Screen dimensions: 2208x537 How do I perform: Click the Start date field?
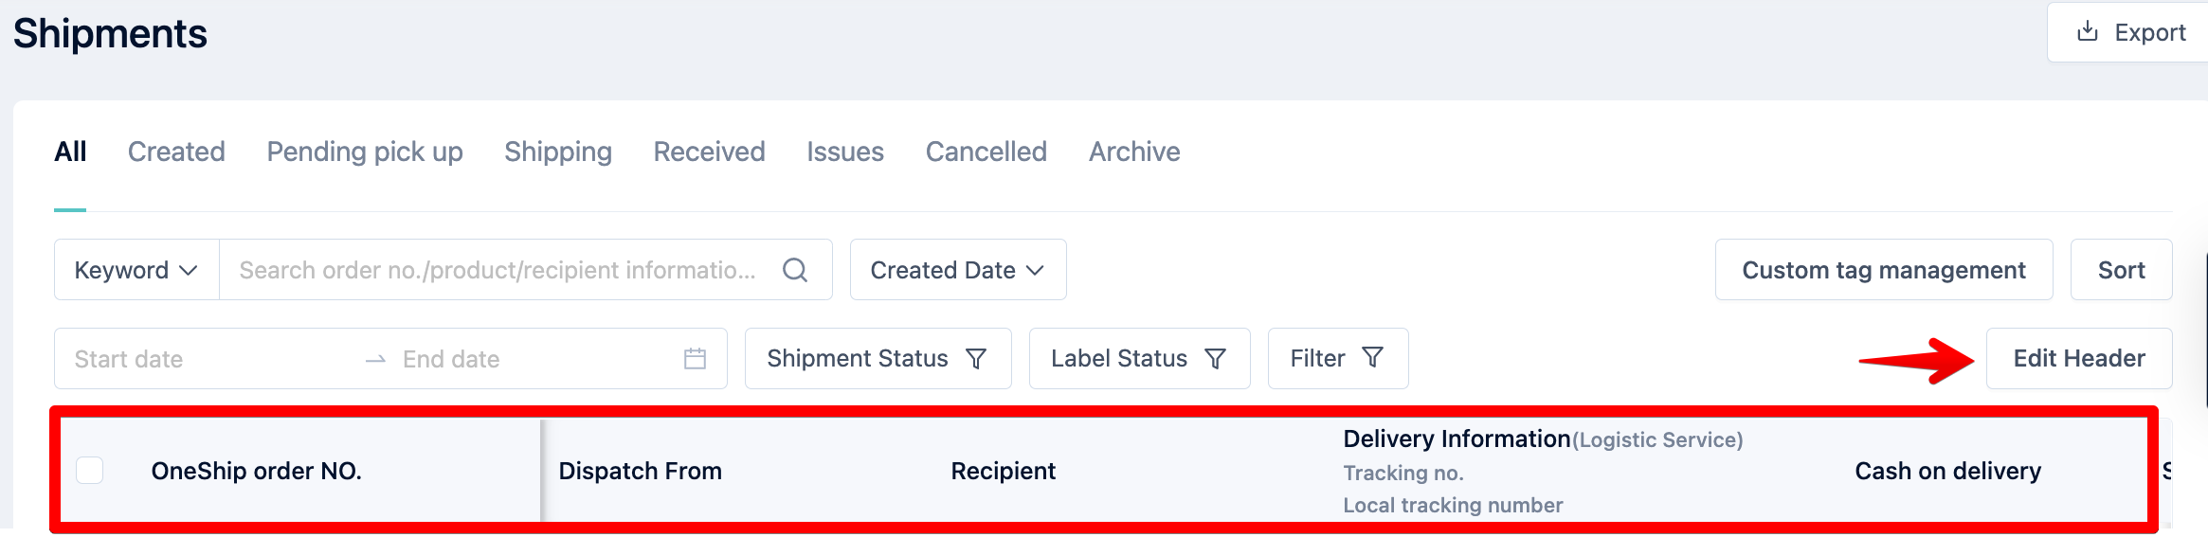click(208, 359)
